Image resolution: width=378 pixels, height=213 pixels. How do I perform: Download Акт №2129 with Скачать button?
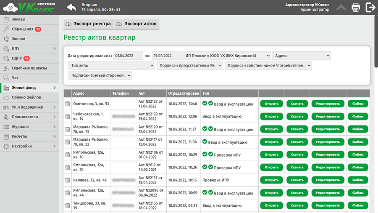point(297,117)
